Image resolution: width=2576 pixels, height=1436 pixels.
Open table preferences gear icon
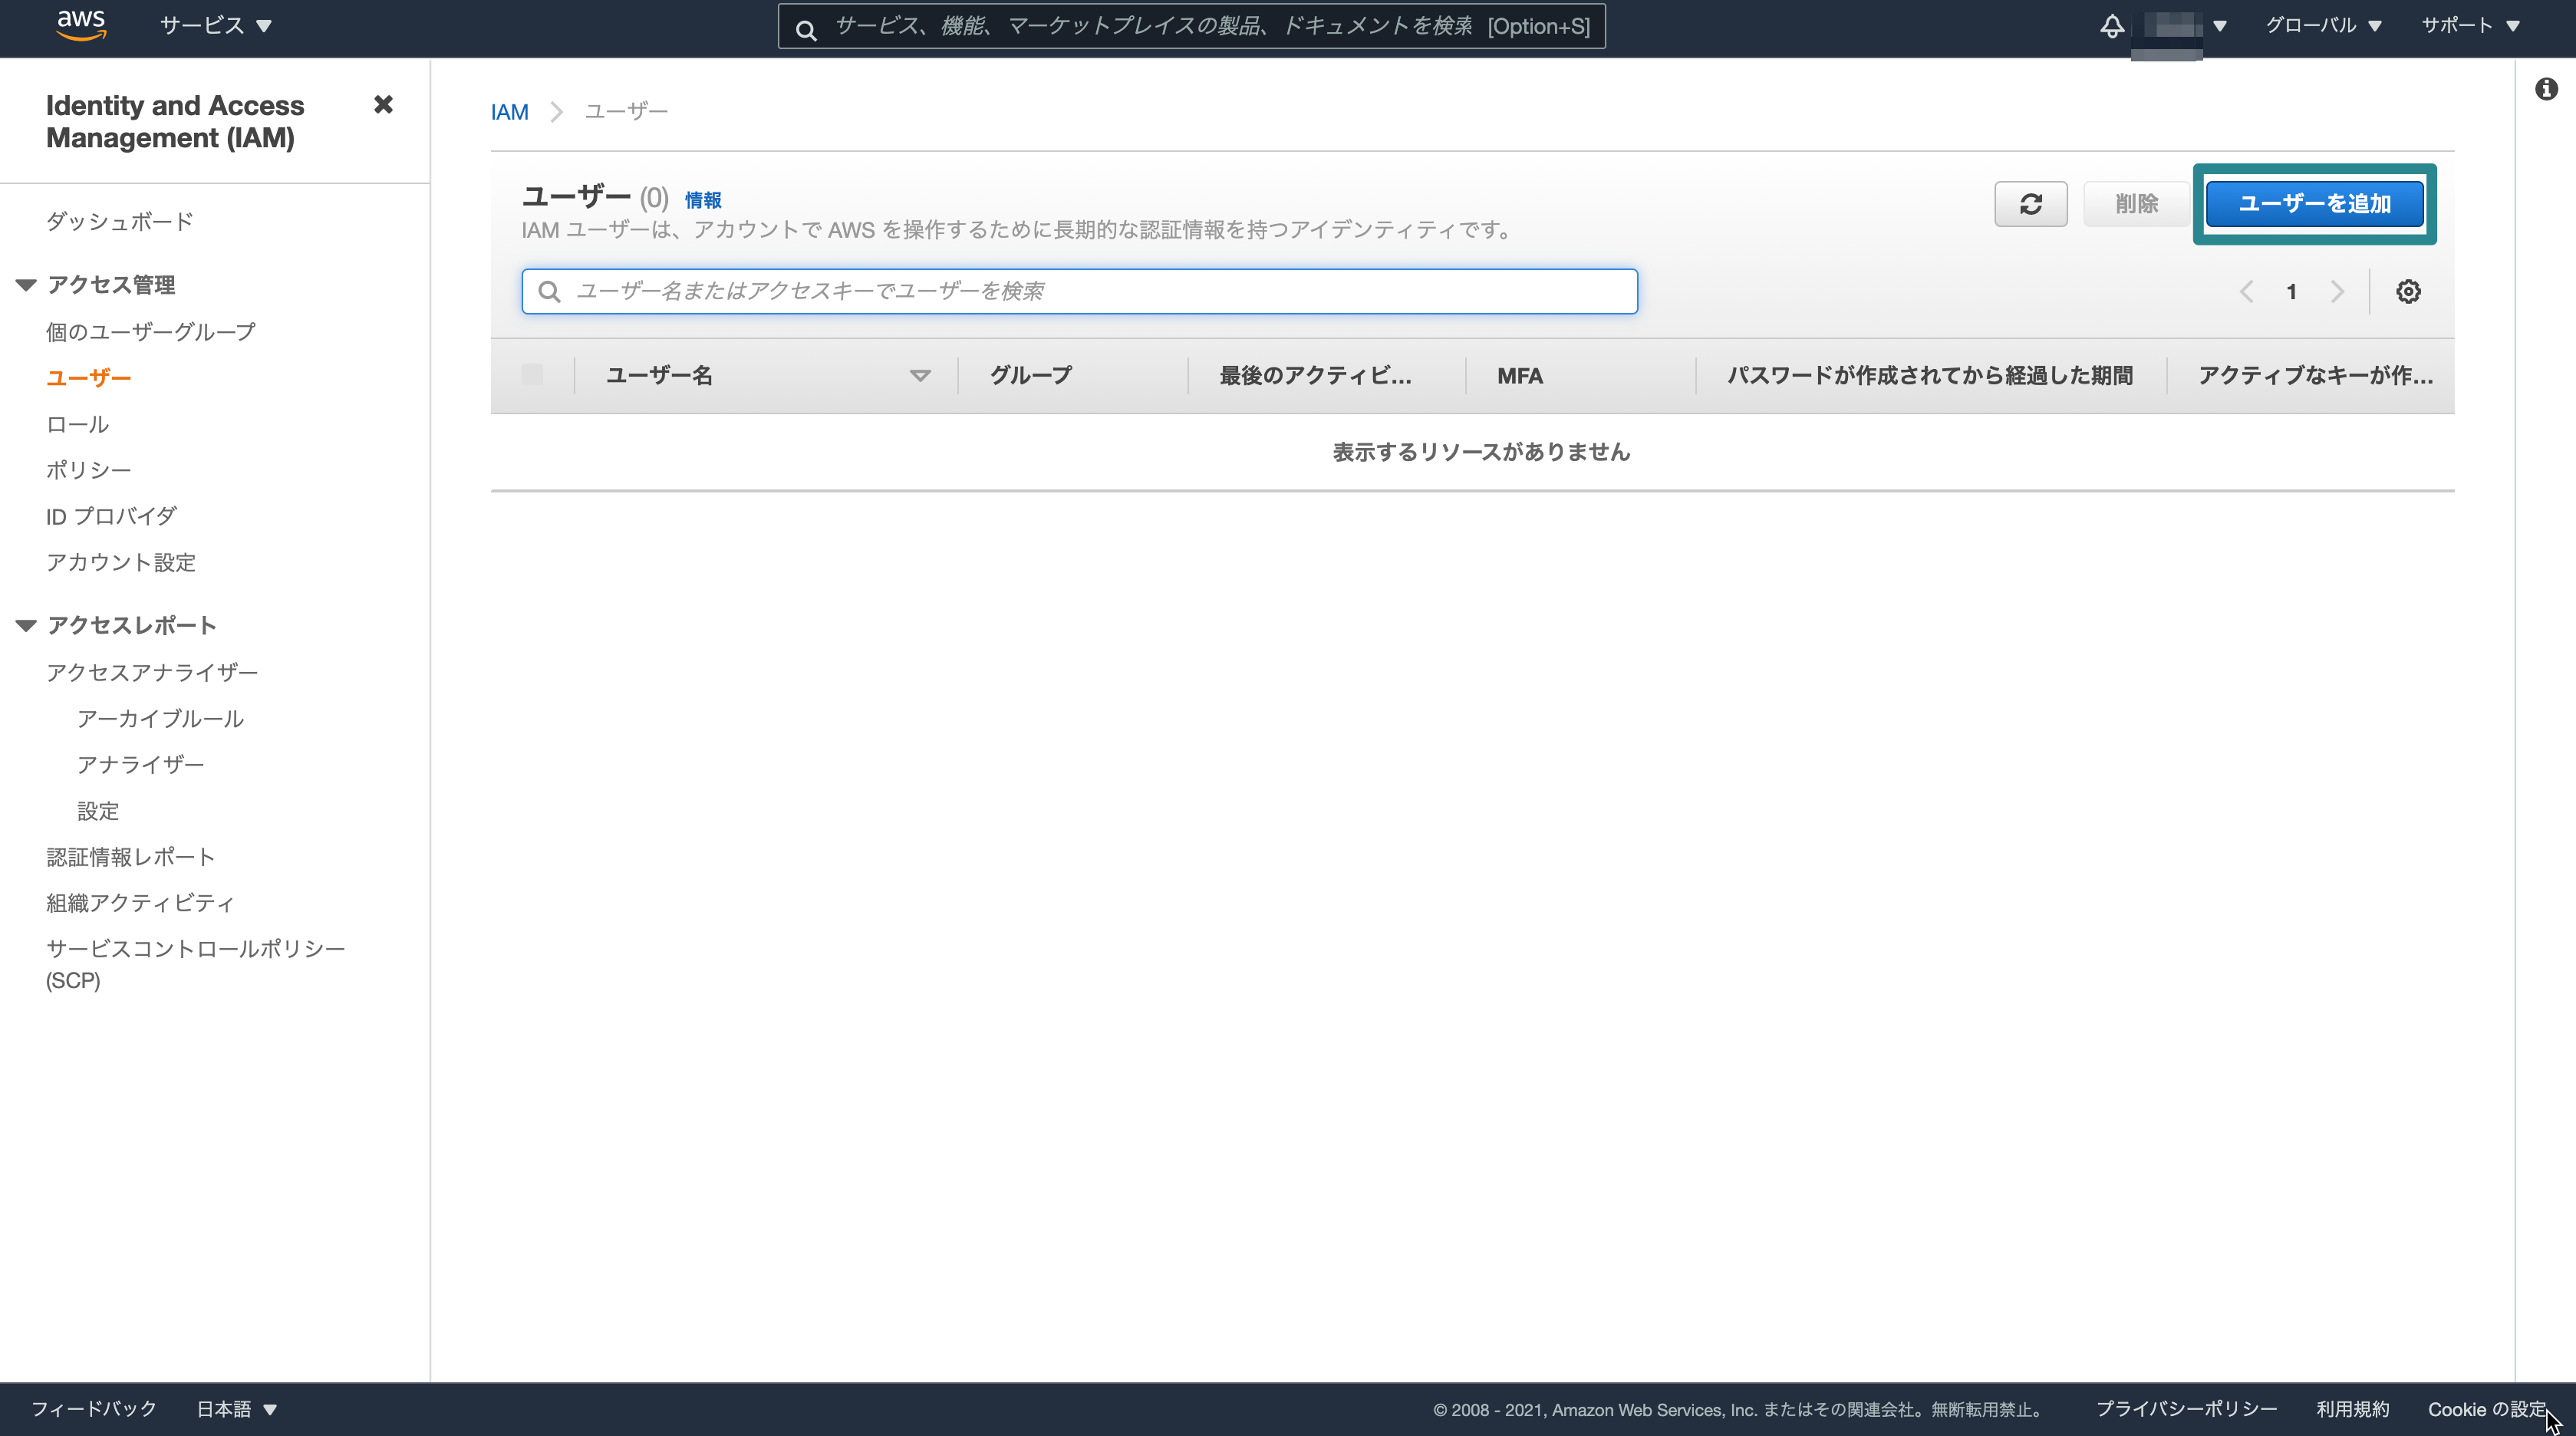pyautogui.click(x=2408, y=291)
